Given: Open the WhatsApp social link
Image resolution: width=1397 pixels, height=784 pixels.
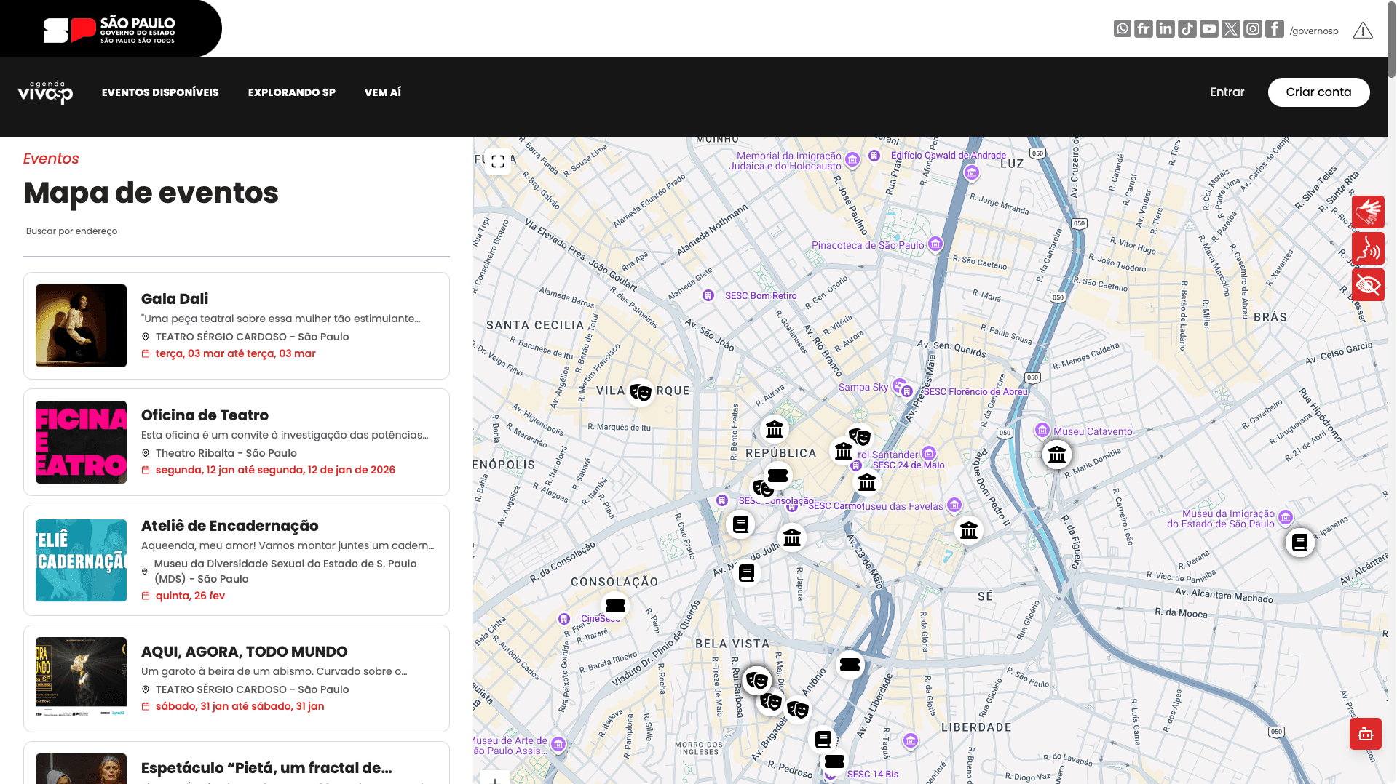Looking at the screenshot, I should pyautogui.click(x=1122, y=29).
